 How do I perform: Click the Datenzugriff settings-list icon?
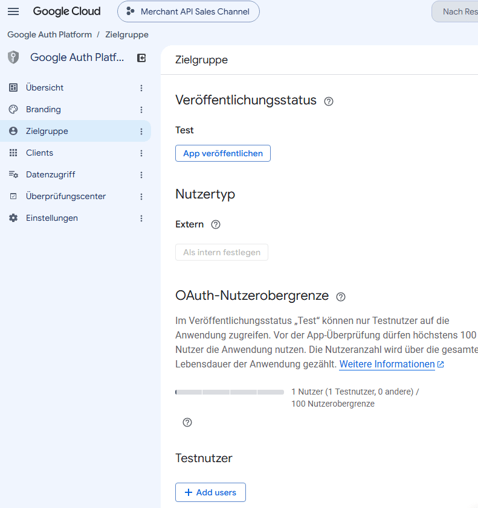(x=13, y=174)
